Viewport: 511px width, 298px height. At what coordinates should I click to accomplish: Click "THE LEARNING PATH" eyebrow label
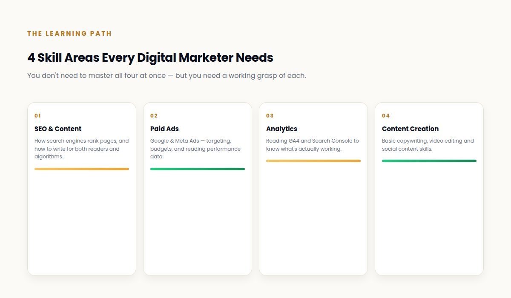(x=69, y=34)
